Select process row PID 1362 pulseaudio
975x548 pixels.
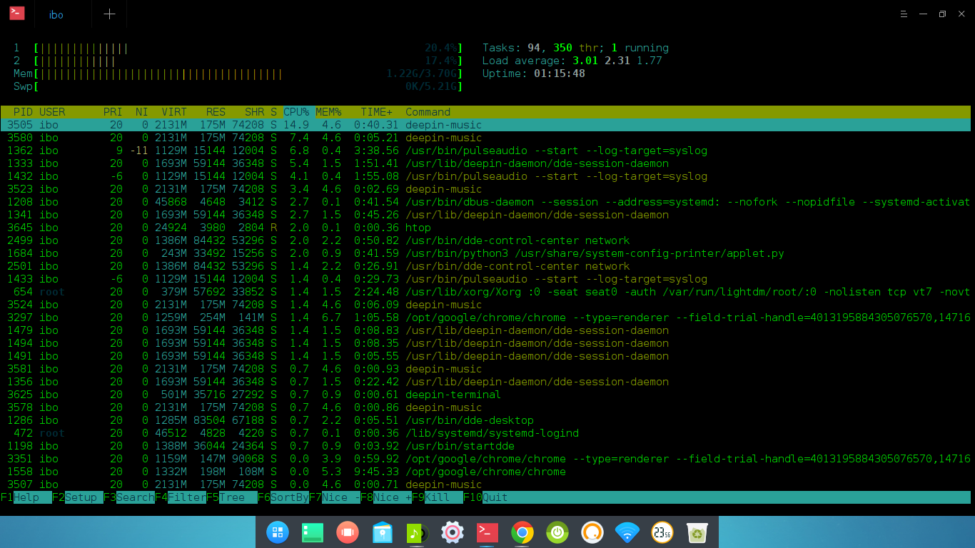click(485, 151)
